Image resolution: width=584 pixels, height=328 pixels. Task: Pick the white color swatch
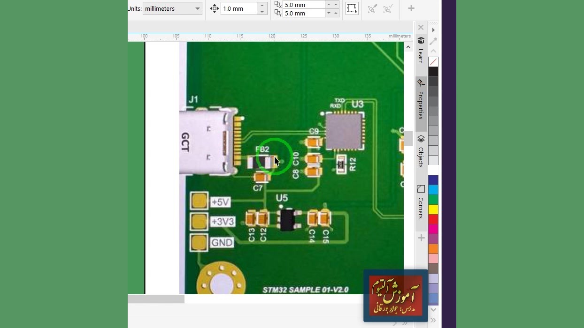(x=433, y=170)
